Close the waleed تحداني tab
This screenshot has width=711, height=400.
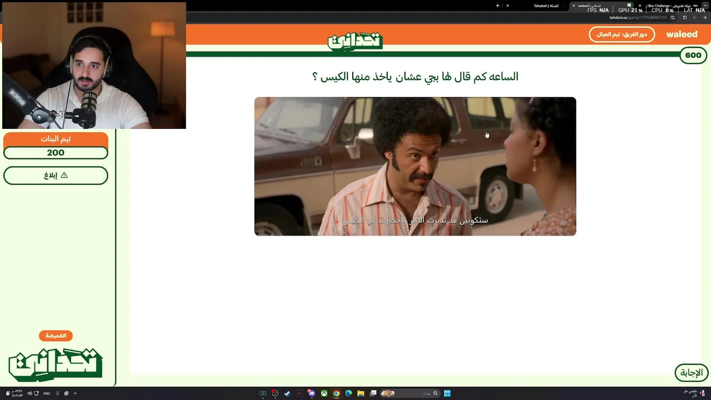574,6
